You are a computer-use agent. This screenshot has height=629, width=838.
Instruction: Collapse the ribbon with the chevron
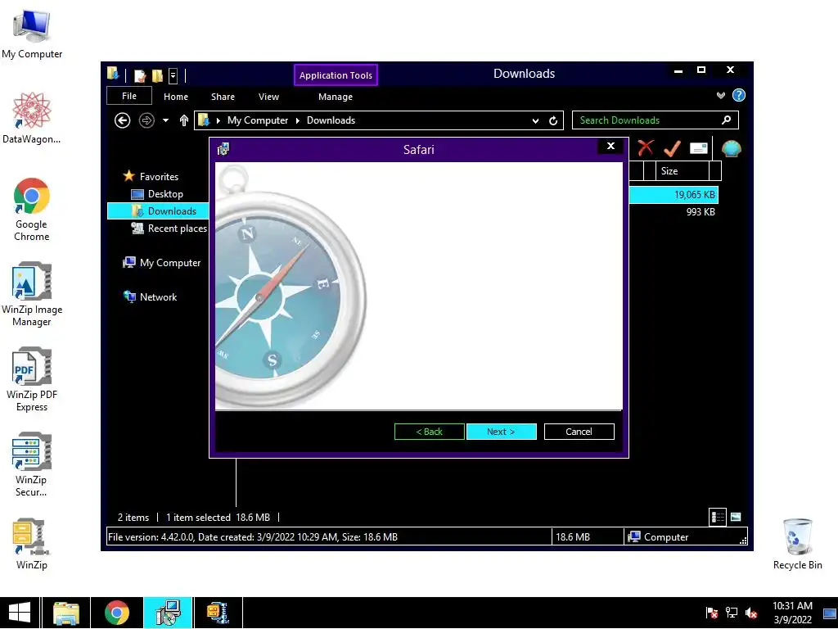[721, 95]
